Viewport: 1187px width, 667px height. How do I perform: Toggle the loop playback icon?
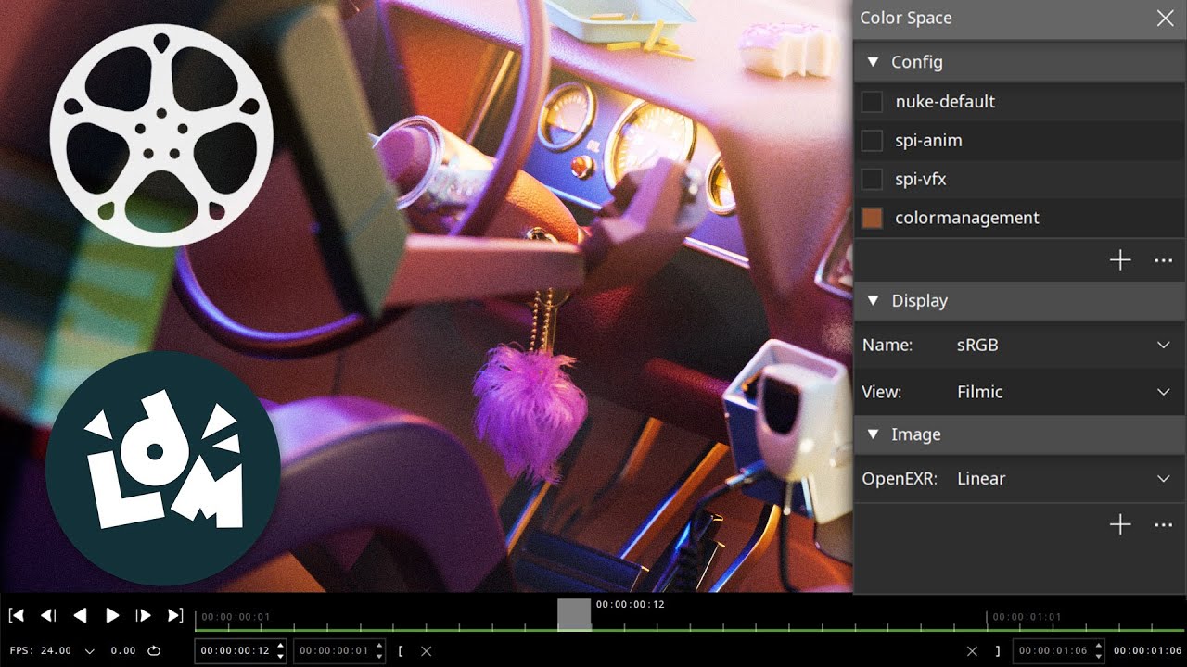point(154,651)
